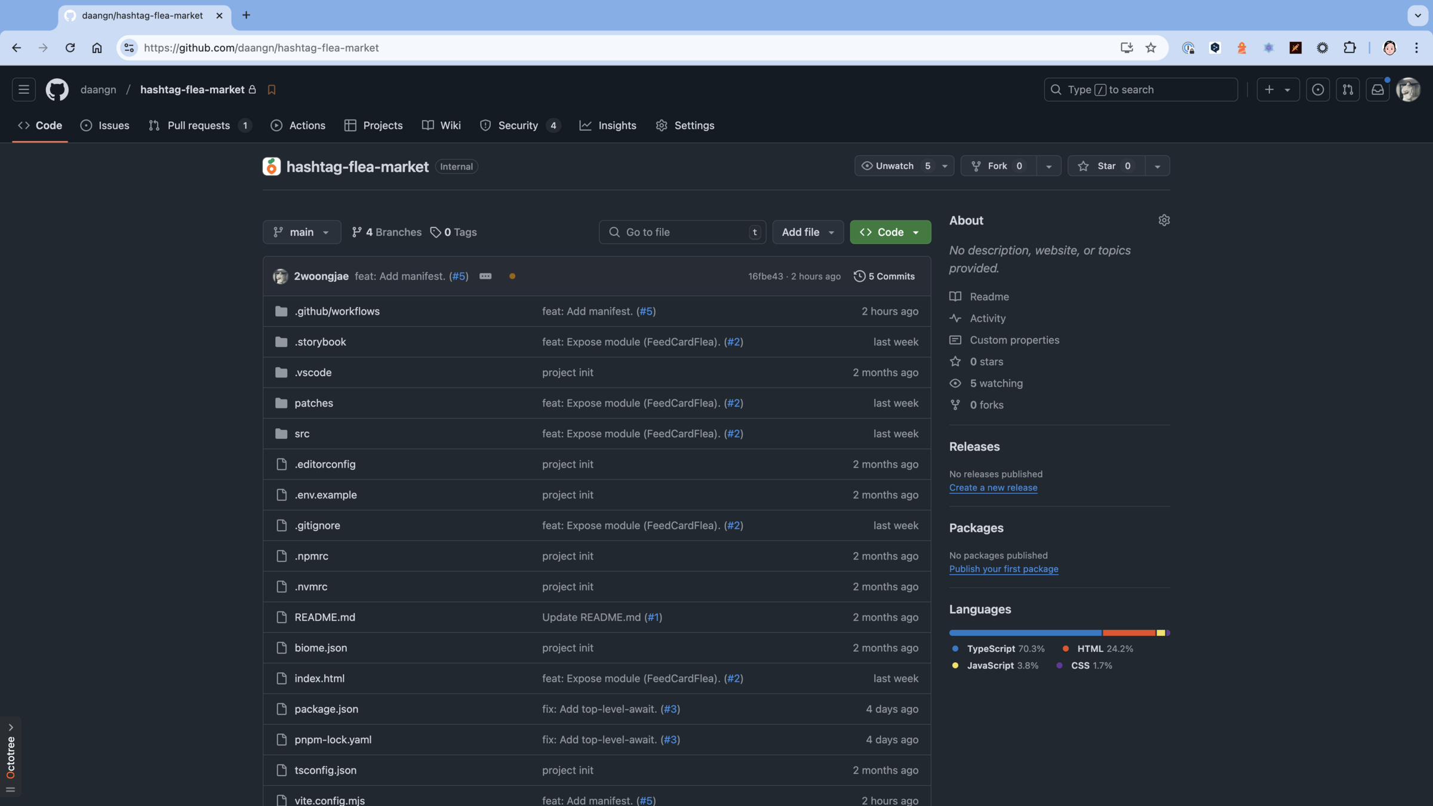Open the main branch dropdown
1433x806 pixels.
click(x=302, y=232)
